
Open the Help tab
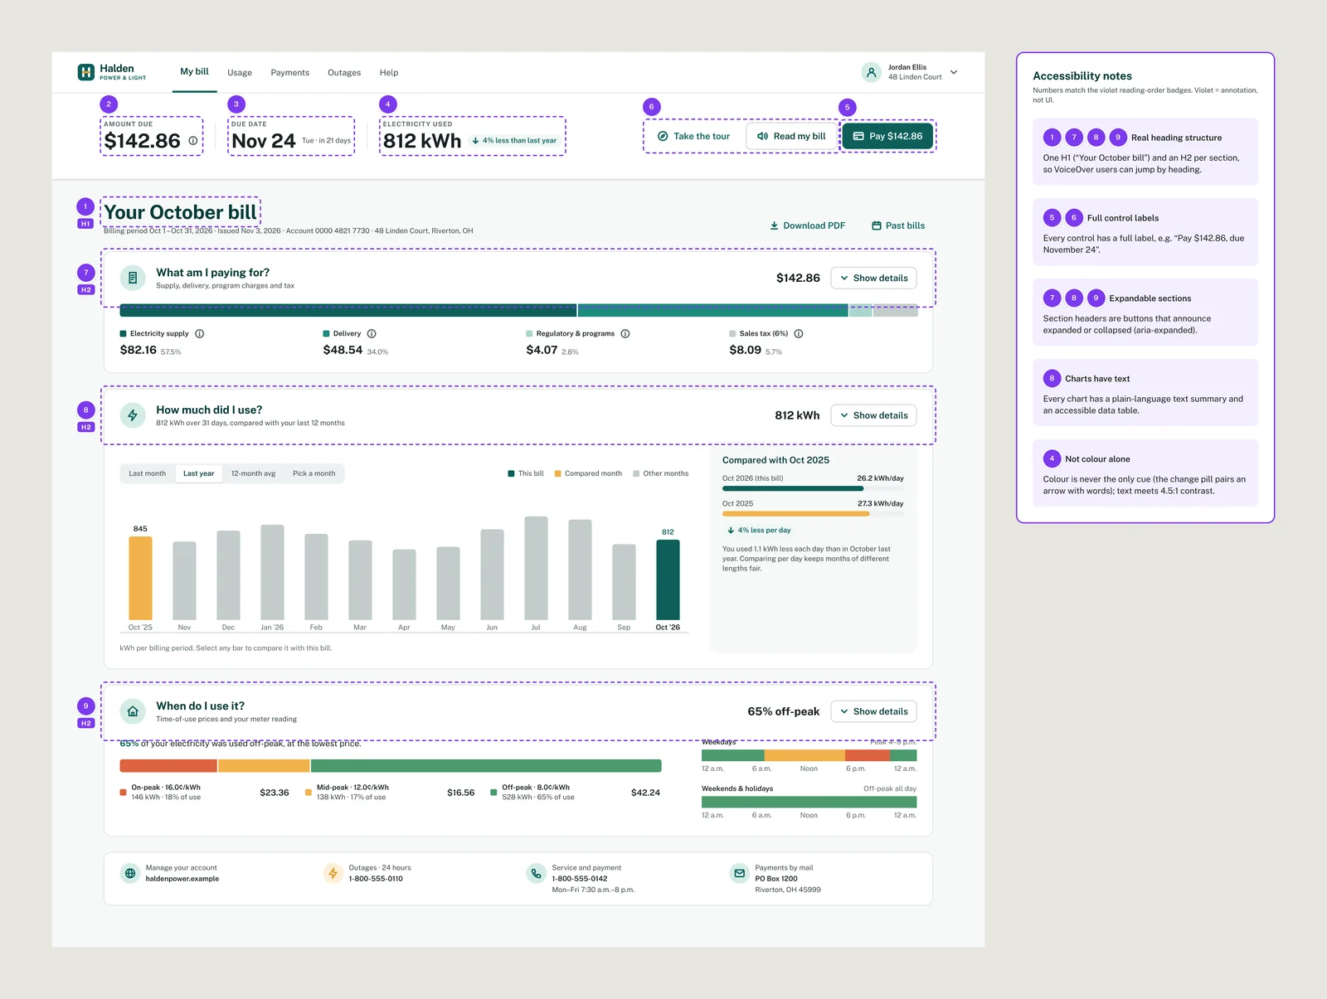tap(389, 73)
